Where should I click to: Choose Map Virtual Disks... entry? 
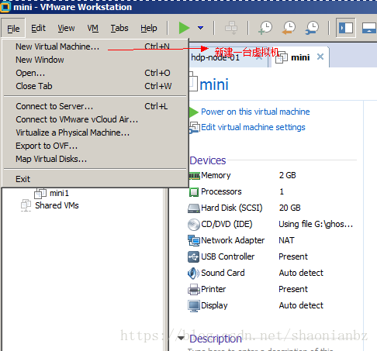pyautogui.click(x=95, y=159)
